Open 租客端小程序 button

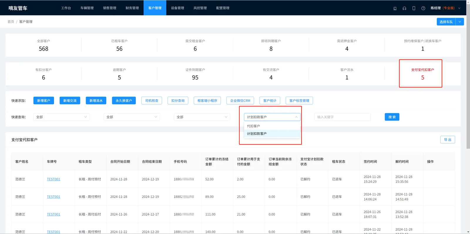tap(207, 101)
